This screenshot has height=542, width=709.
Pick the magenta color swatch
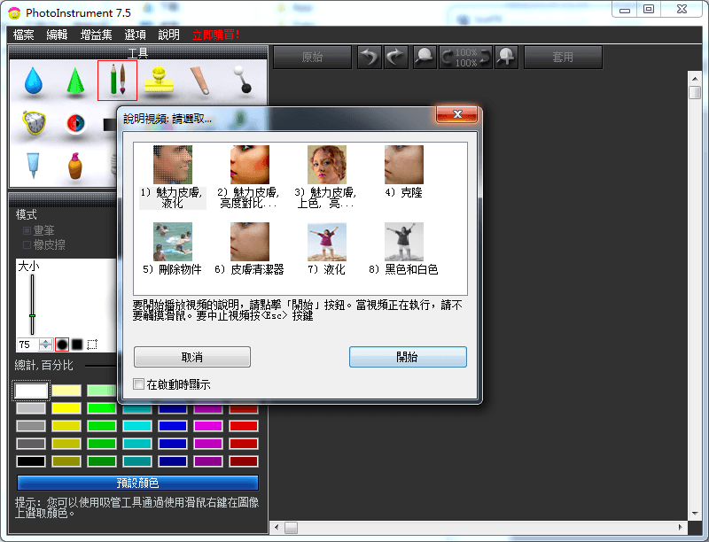coord(208,426)
